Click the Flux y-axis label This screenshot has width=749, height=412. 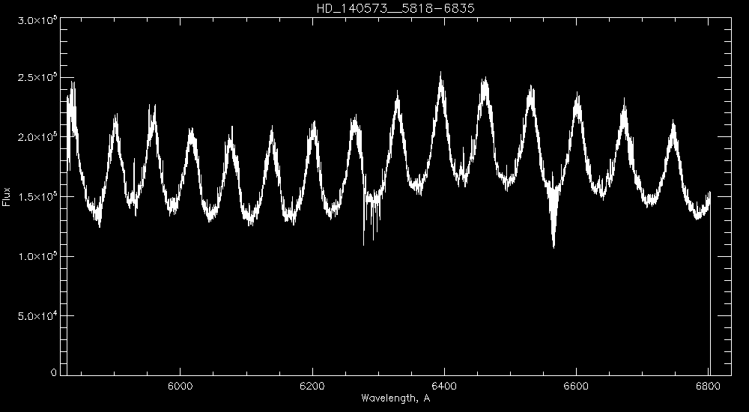click(7, 196)
